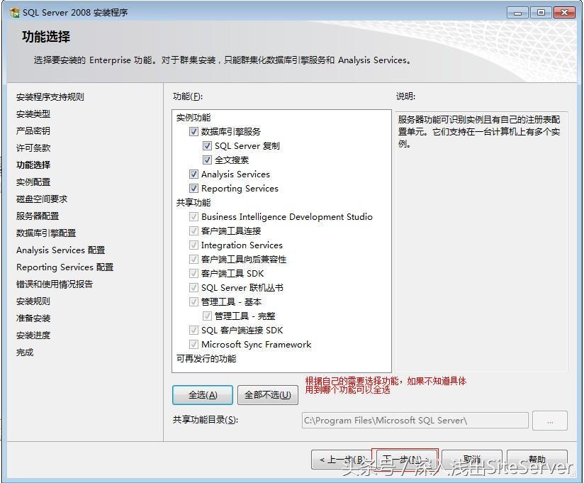Select 实例配置 step in sidebar
The width and height of the screenshot is (584, 483).
(33, 182)
